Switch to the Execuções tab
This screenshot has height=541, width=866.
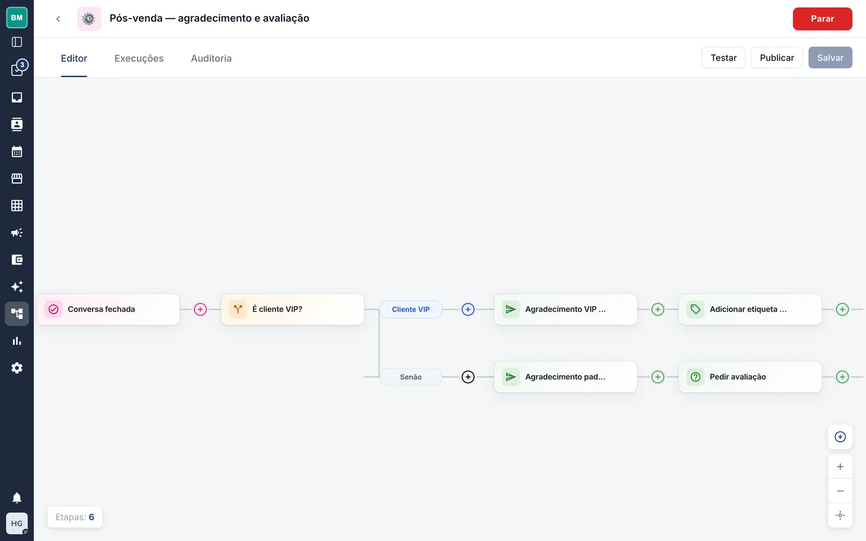[x=139, y=58]
